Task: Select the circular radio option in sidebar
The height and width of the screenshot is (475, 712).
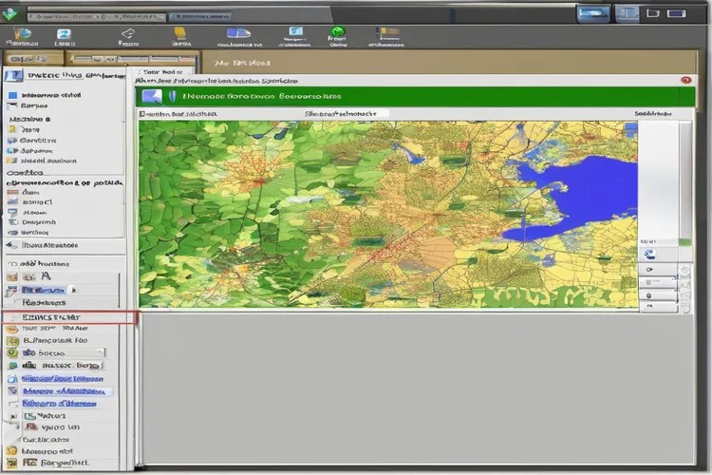Action: (13, 264)
